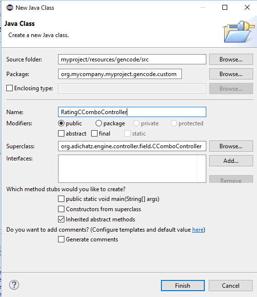Select the package modifier radio button

coord(99,123)
